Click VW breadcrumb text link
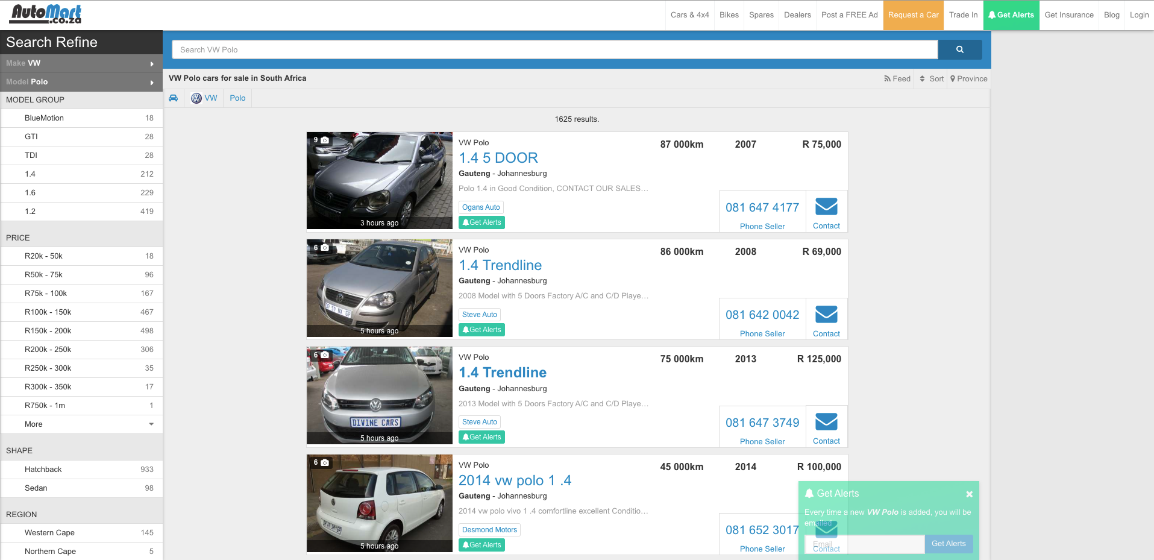 [211, 98]
